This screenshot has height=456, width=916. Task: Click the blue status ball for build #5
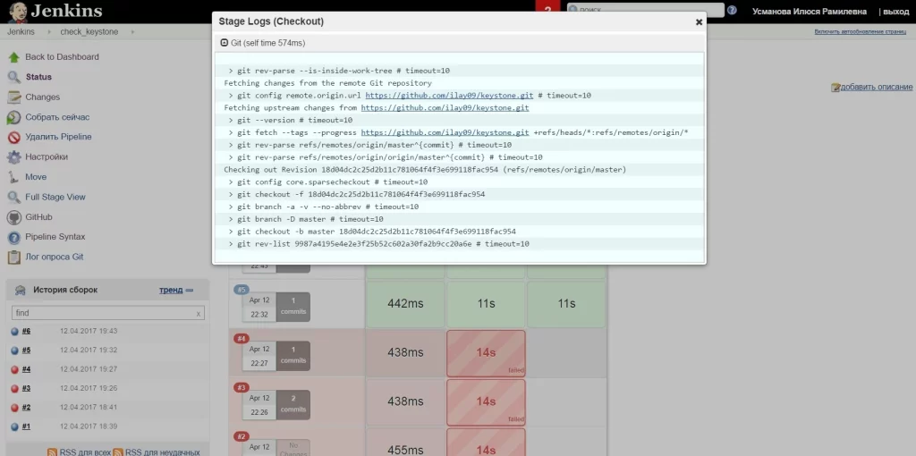(15, 350)
